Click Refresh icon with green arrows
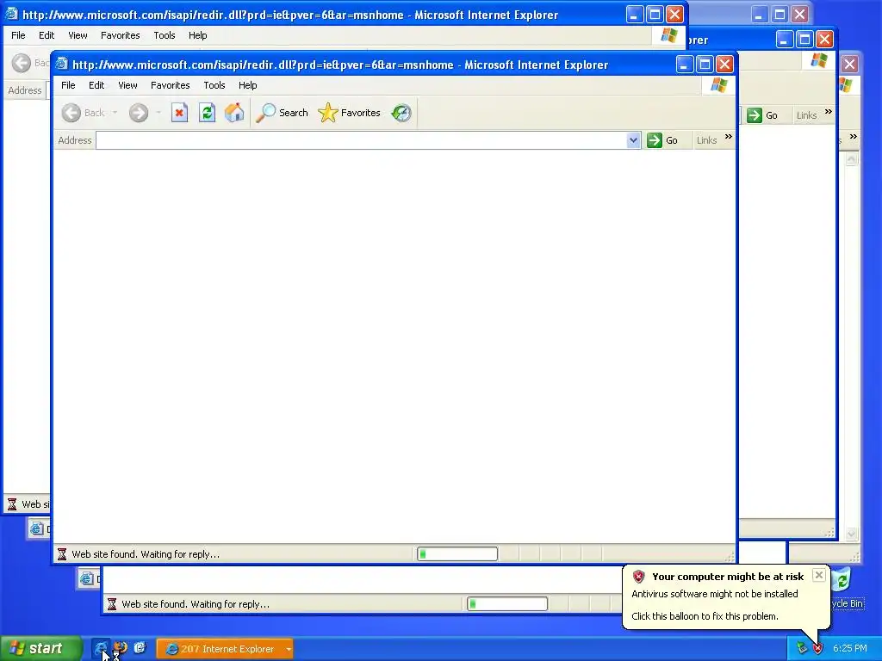This screenshot has height=661, width=882. point(207,113)
